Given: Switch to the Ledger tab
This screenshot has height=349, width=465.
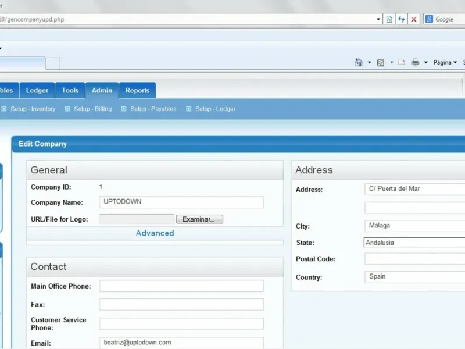Looking at the screenshot, I should pyautogui.click(x=37, y=91).
